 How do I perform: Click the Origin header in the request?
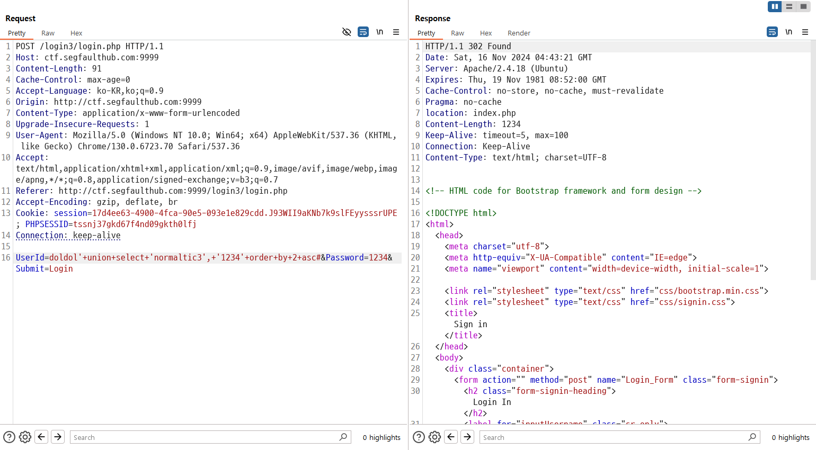point(109,102)
